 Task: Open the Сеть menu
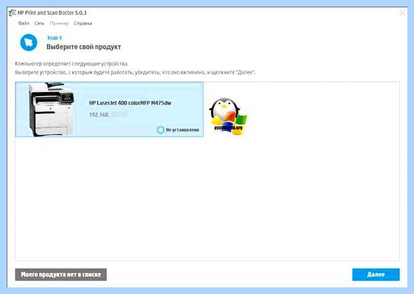39,23
